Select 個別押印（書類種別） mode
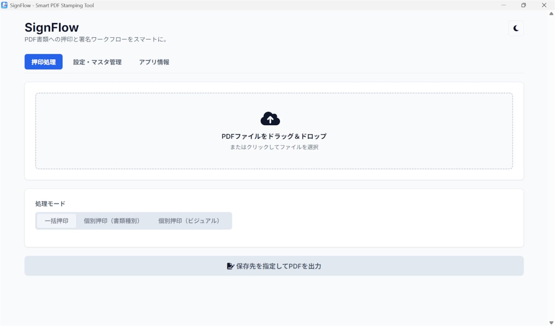555x326 pixels. (112, 221)
